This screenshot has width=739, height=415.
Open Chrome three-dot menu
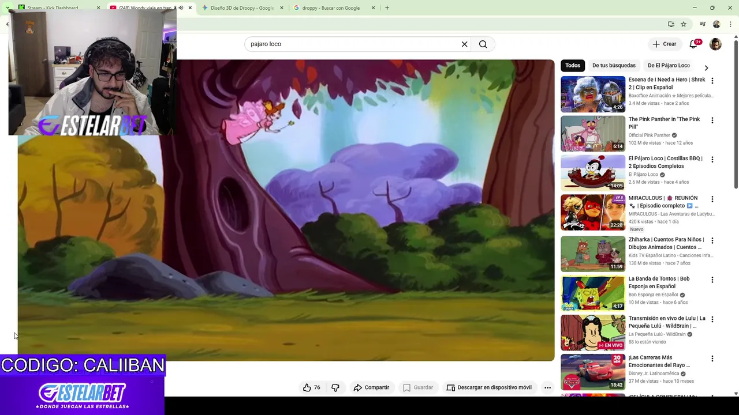730,24
